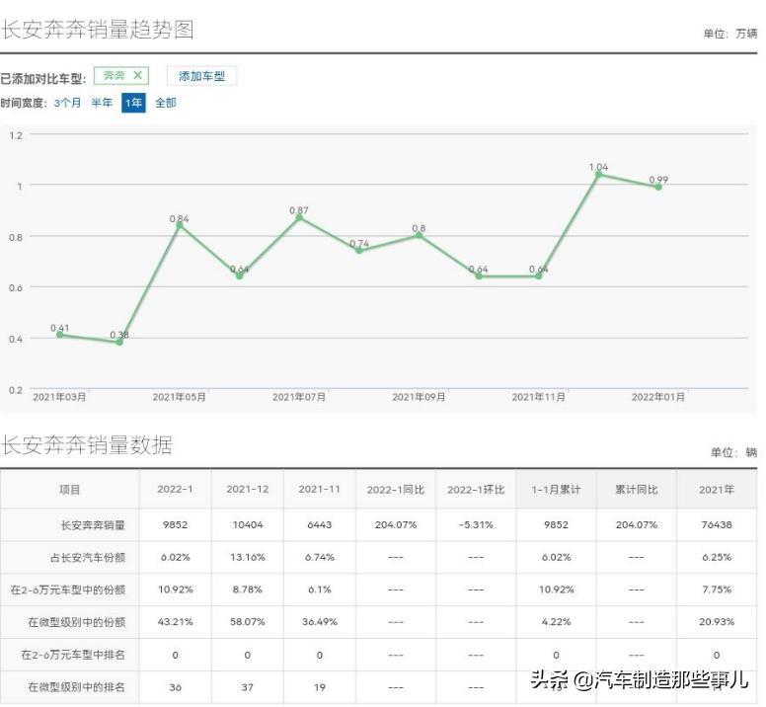Click the 6.74% share cell
Screen dimensions: 766x707
pyautogui.click(x=320, y=557)
